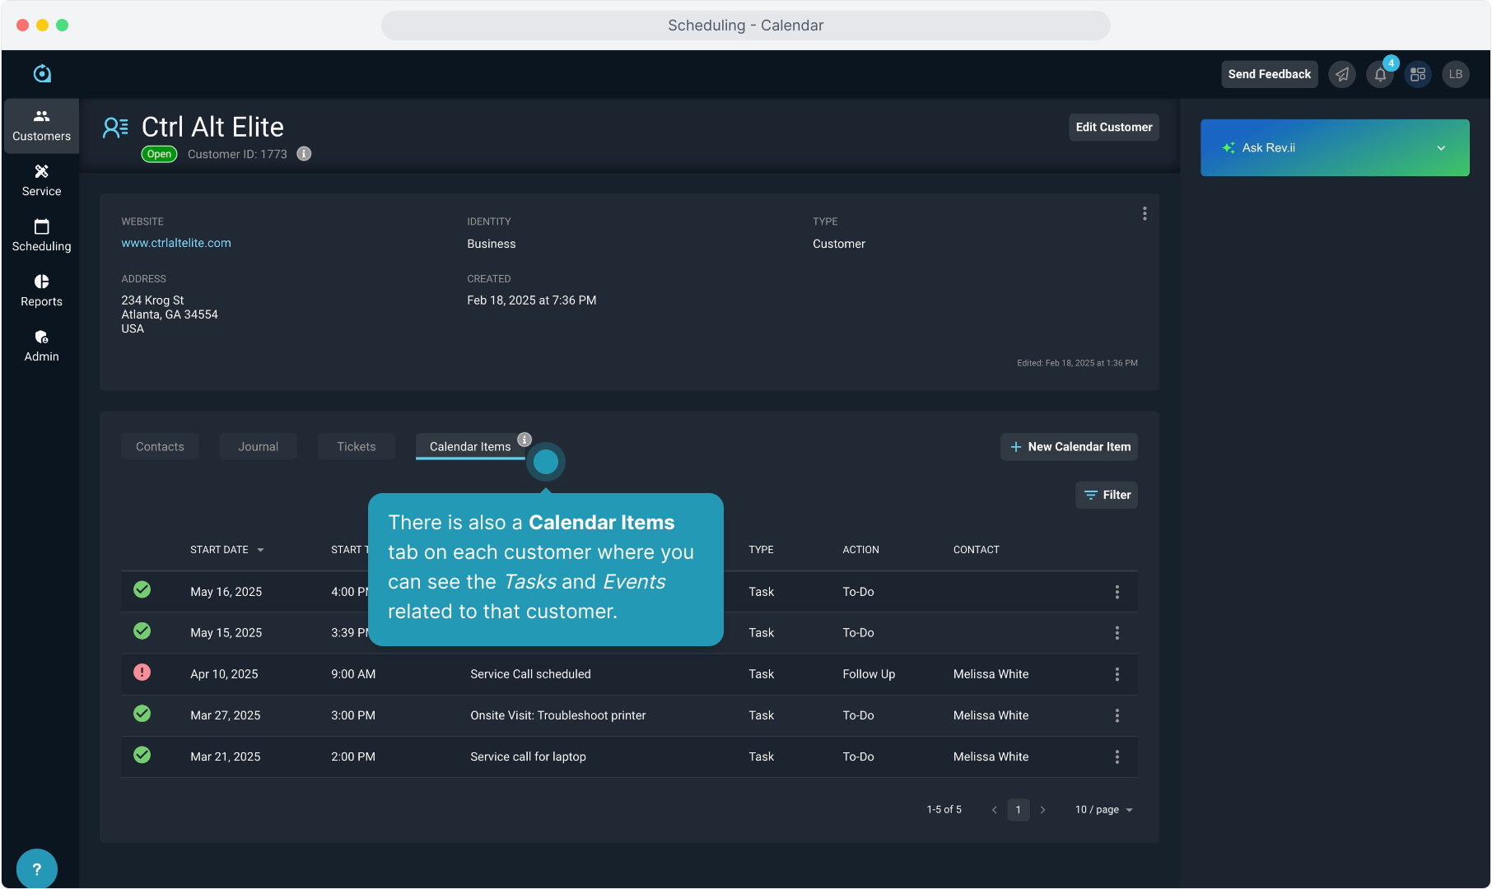Image resolution: width=1492 pixels, height=889 pixels.
Task: Click the info icon beside Customer ID
Action: (x=304, y=154)
